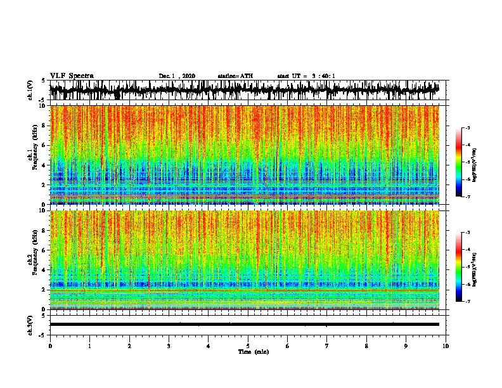Click the 8 kHz tick on ch.1 axis
Screen dimensions: 502x388
point(44,126)
